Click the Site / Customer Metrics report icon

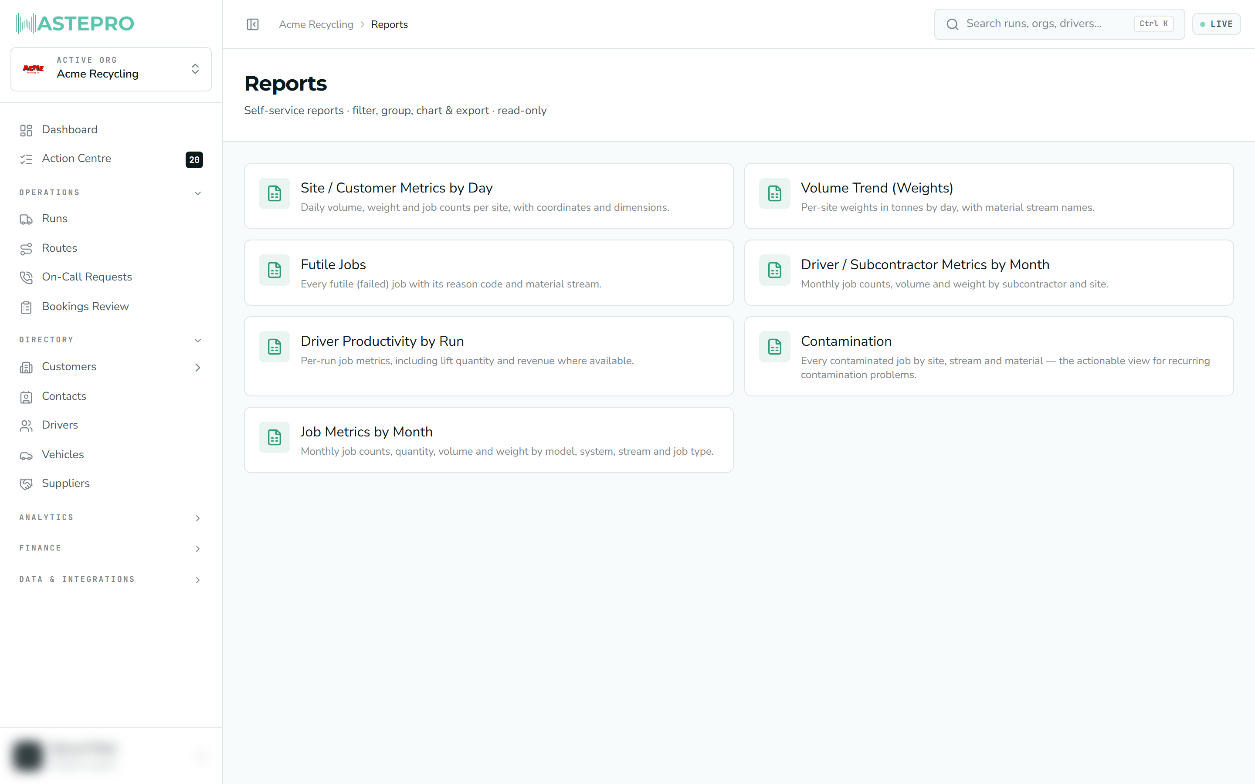(275, 193)
